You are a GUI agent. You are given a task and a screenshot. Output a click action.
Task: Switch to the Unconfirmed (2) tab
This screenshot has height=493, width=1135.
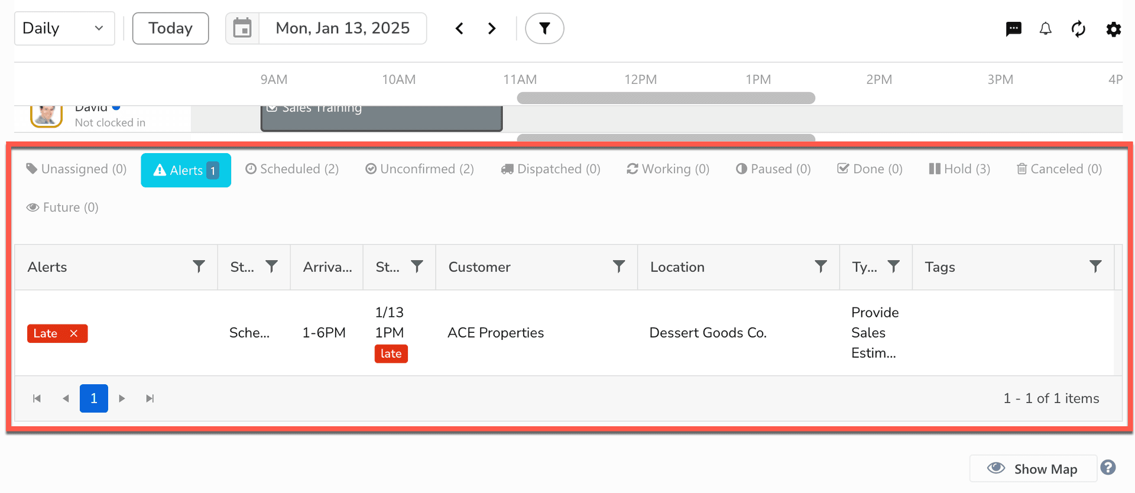pyautogui.click(x=420, y=169)
